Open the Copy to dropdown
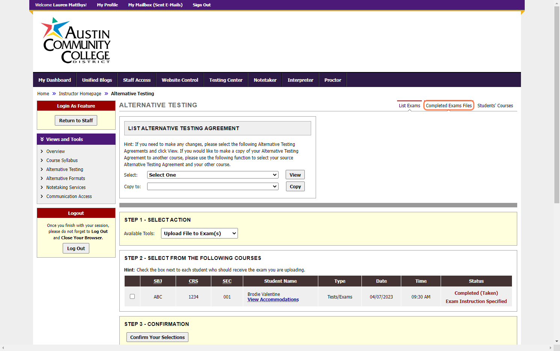Viewport: 560px width, 351px height. pyautogui.click(x=213, y=187)
